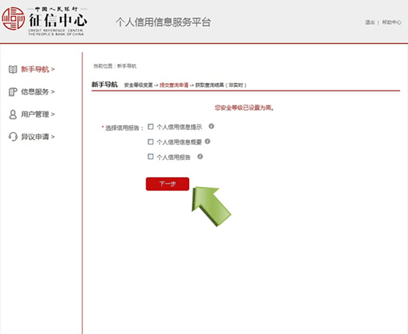Image resolution: width=408 pixels, height=334 pixels.
Task: Click the 您安全等级已设置为高 message
Action: click(x=244, y=107)
